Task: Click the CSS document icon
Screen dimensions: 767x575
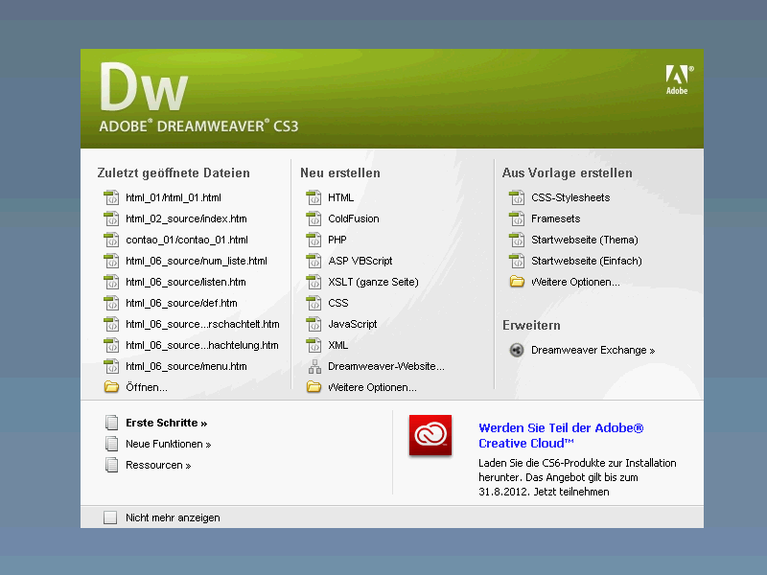Action: (x=314, y=303)
